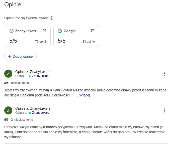Image resolution: width=170 pixels, height=144 pixels.
Task: Open options menu for the month-old review
Action: (x=164, y=74)
